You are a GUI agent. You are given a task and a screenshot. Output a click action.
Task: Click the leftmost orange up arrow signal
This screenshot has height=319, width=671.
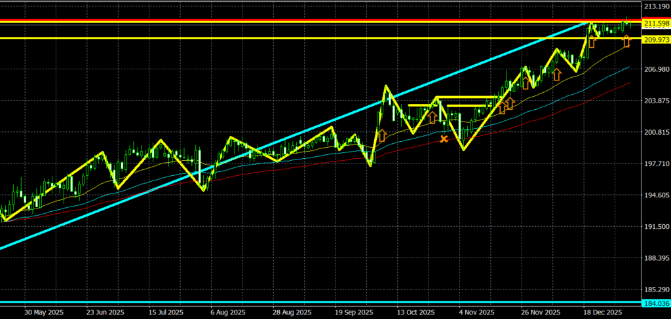[381, 136]
